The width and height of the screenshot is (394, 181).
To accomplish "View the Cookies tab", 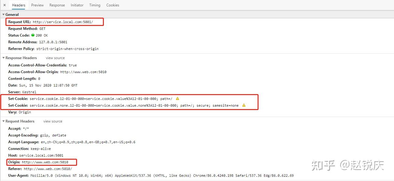I will [x=113, y=5].
